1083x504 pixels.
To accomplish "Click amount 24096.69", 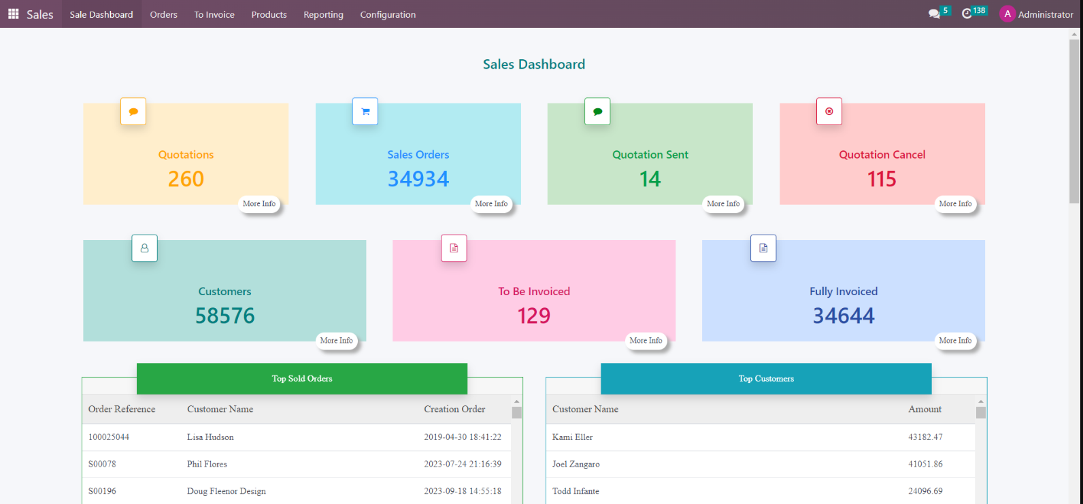I will click(925, 491).
